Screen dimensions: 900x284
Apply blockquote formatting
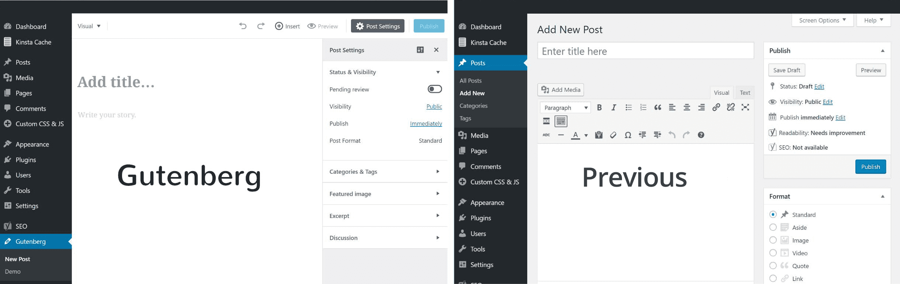click(658, 107)
